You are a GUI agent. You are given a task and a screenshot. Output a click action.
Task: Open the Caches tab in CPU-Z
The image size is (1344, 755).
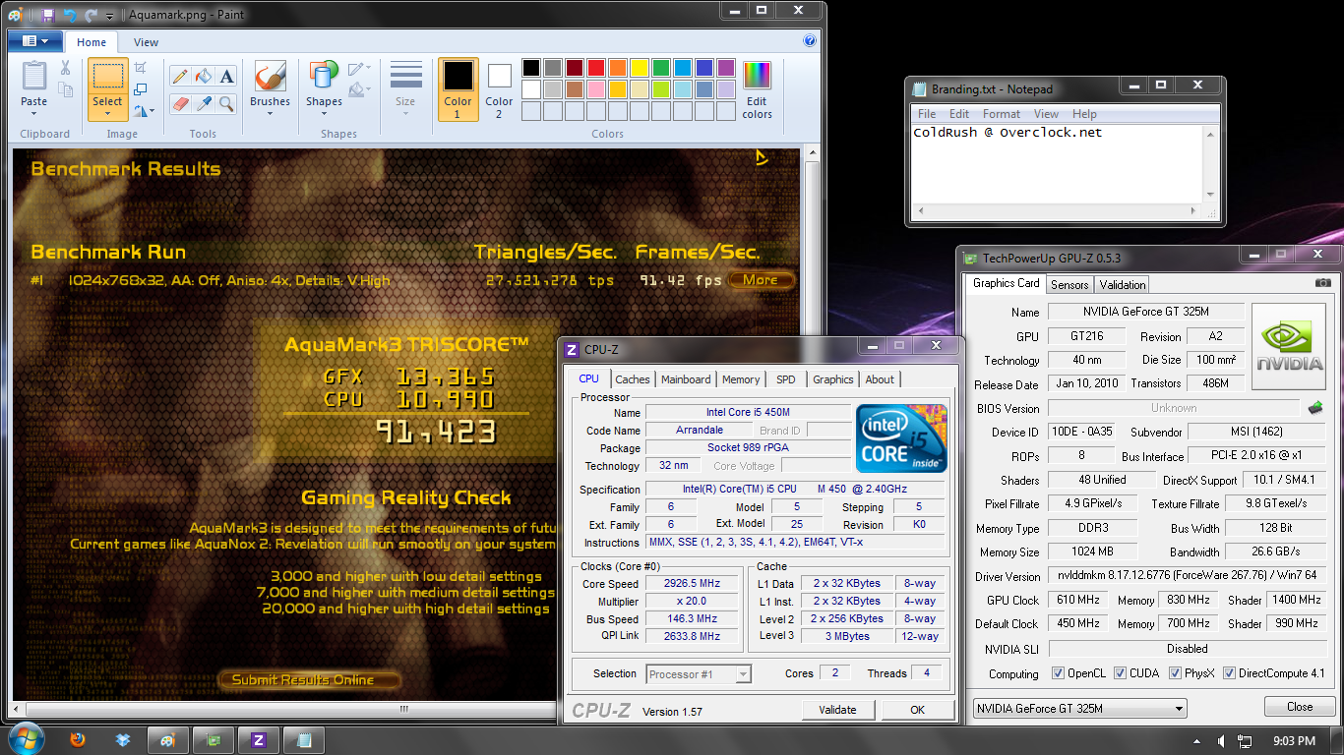633,379
